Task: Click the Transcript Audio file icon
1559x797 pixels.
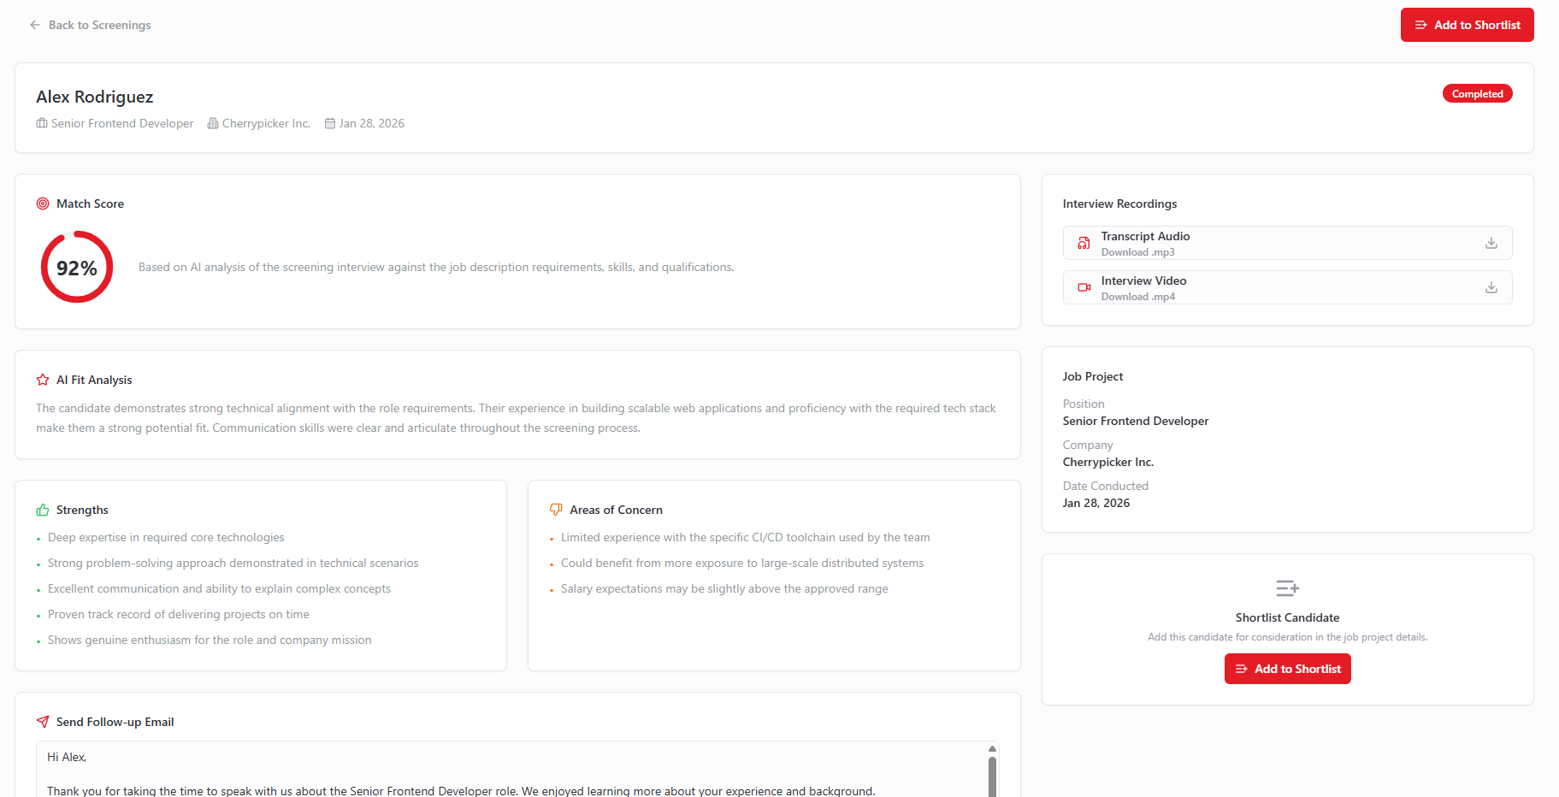Action: tap(1084, 243)
